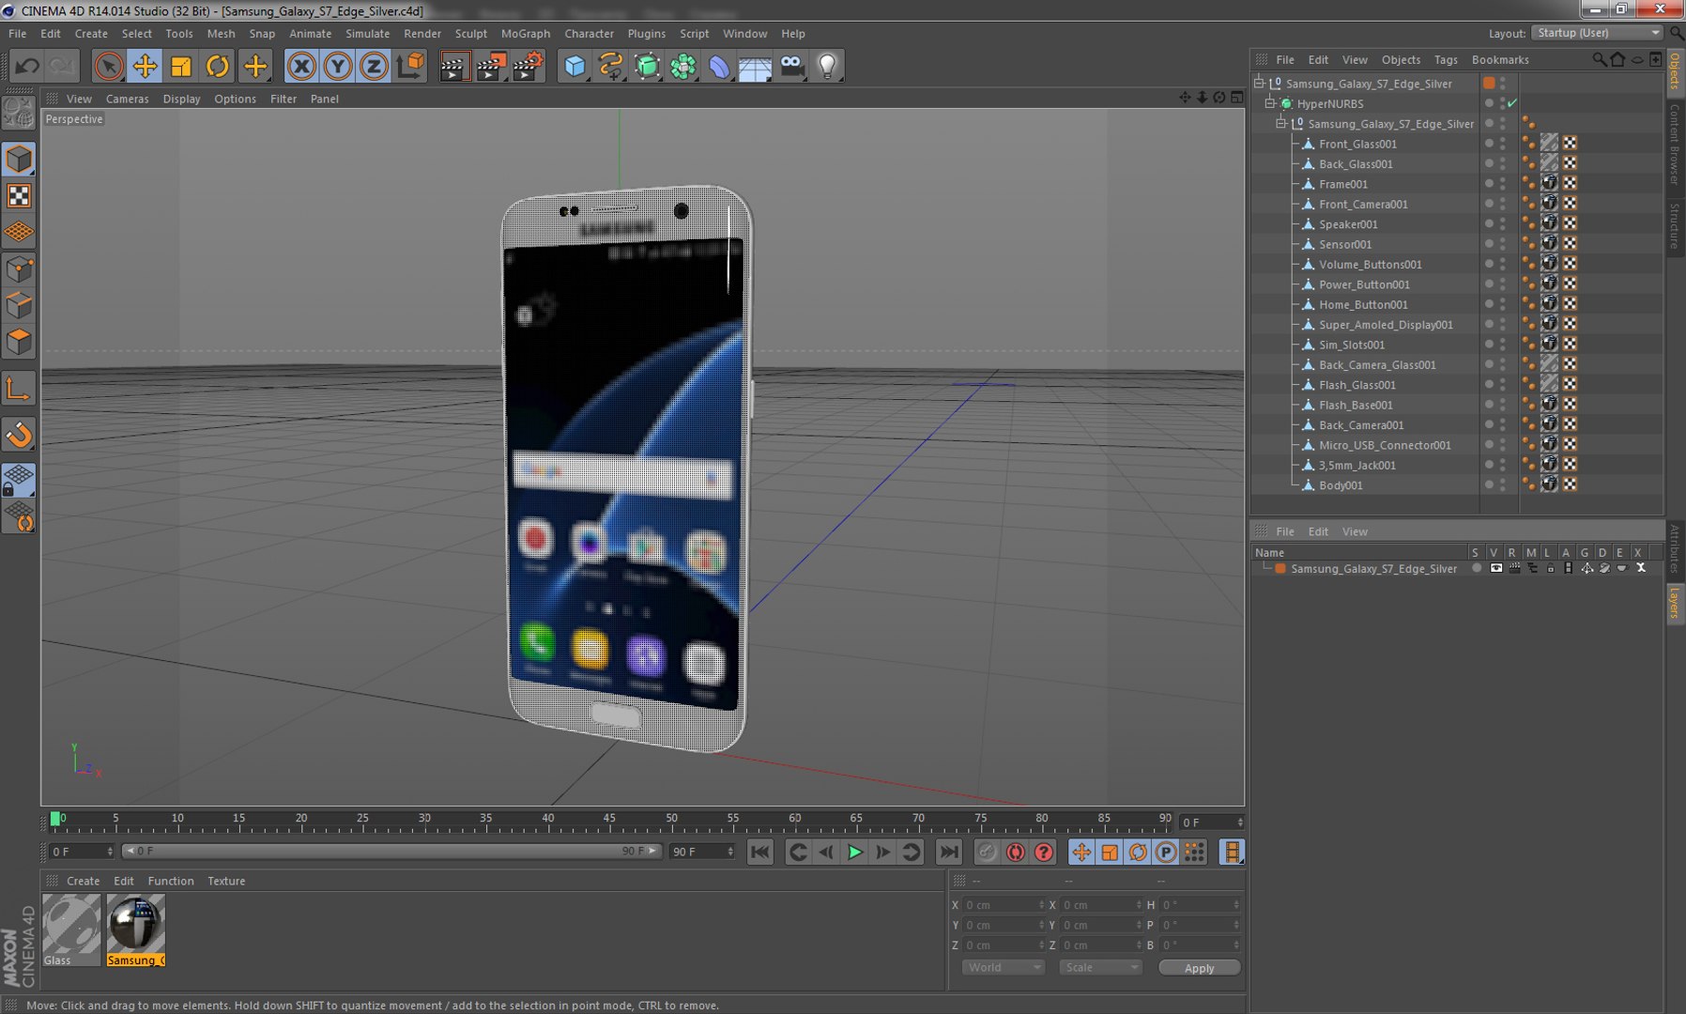Open the Floor environment icon
Viewport: 1686px width, 1014px height.
click(x=755, y=66)
